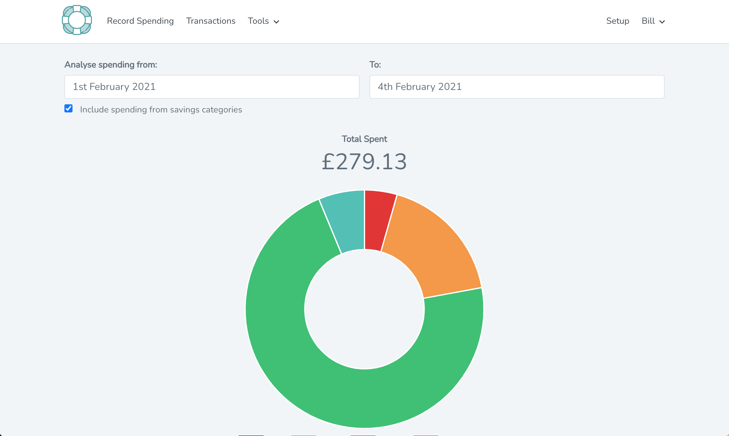
Task: Click the 1st February 2021 date field
Action: pos(212,87)
